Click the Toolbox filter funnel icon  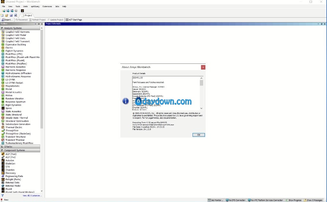[3, 196]
